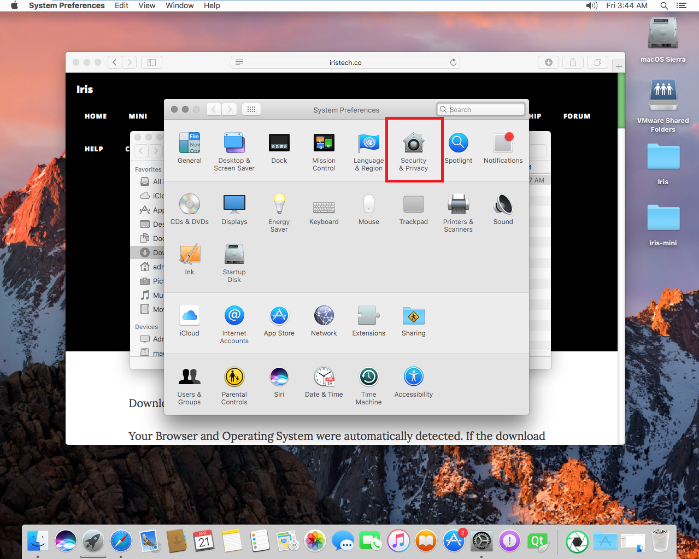Click System Preferences back arrow
The width and height of the screenshot is (699, 559).
(214, 109)
